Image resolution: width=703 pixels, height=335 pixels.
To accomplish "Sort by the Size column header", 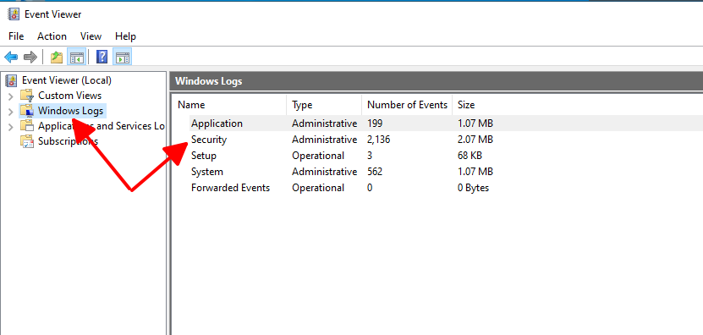I will tap(466, 105).
